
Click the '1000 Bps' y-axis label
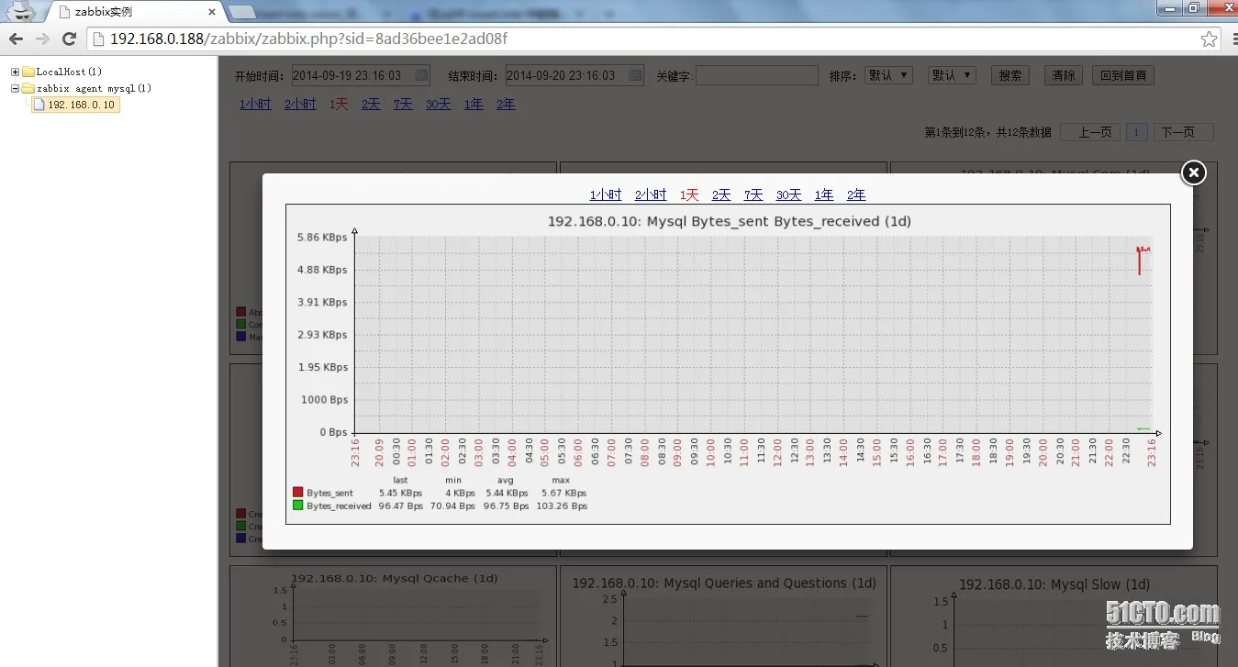tap(325, 400)
